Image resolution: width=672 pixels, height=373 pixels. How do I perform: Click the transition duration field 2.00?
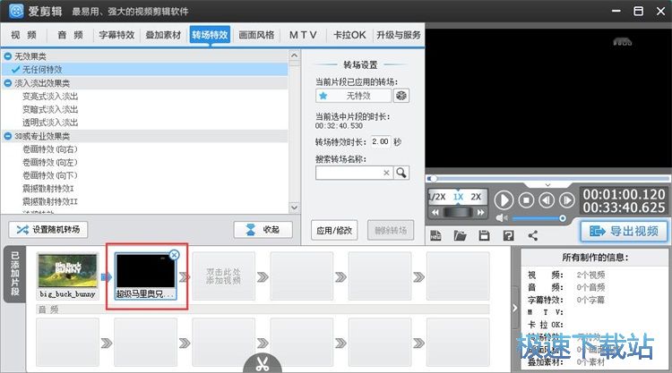tap(381, 141)
